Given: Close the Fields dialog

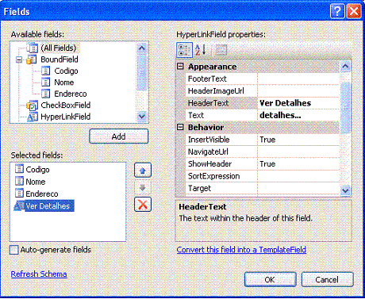Looking at the screenshot, I should click(354, 11).
